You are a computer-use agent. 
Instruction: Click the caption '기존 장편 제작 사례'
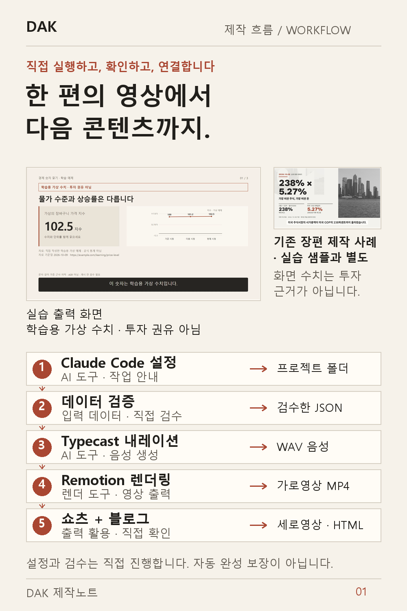click(x=325, y=242)
